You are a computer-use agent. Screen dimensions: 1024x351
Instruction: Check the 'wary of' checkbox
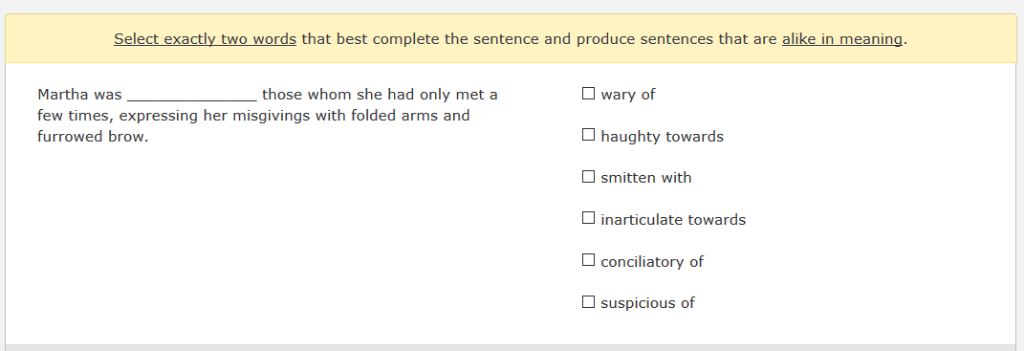point(588,94)
